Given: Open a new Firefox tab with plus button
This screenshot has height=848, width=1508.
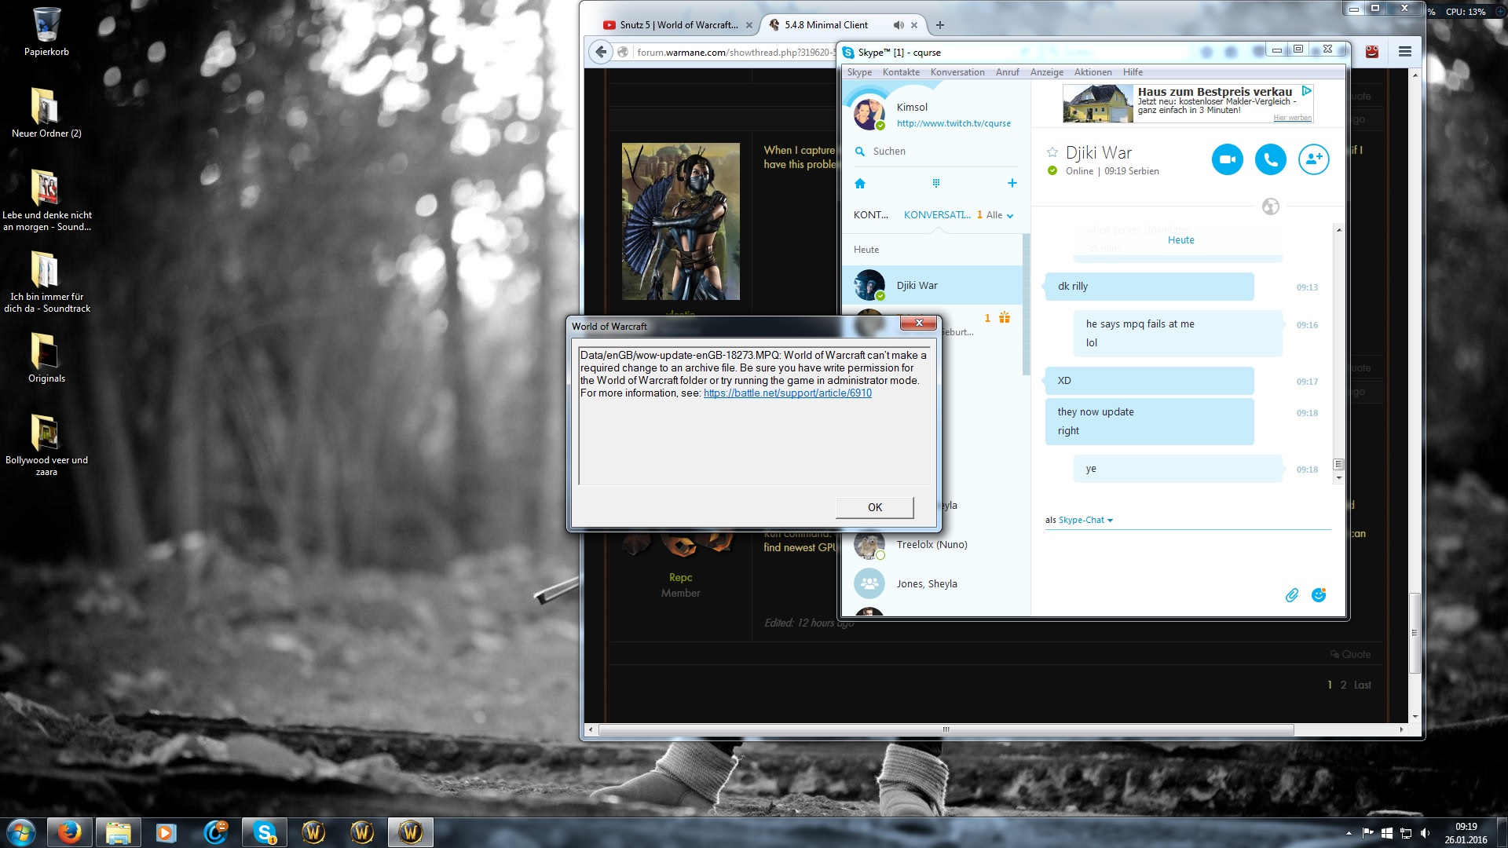Looking at the screenshot, I should tap(940, 25).
